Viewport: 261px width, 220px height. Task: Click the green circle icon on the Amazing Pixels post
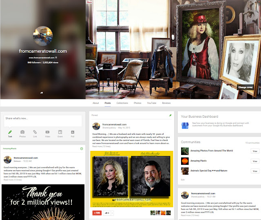tap(82, 148)
